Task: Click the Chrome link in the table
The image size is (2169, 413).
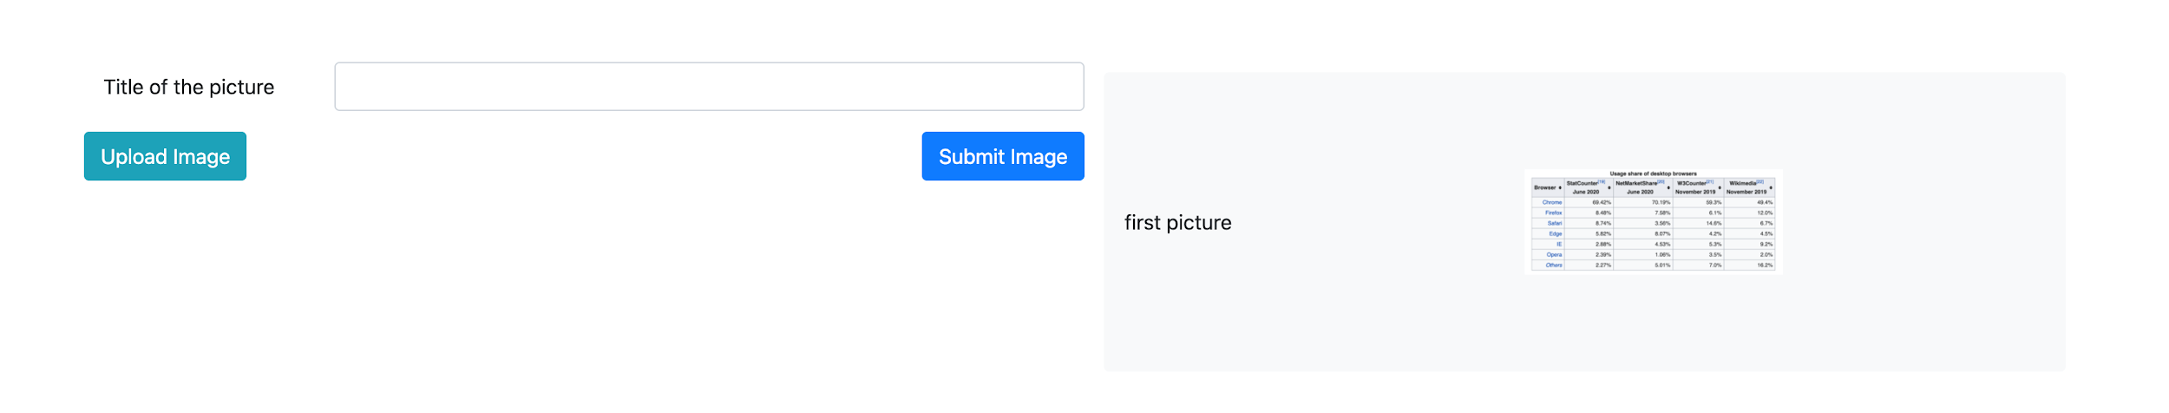Action: (x=1552, y=202)
